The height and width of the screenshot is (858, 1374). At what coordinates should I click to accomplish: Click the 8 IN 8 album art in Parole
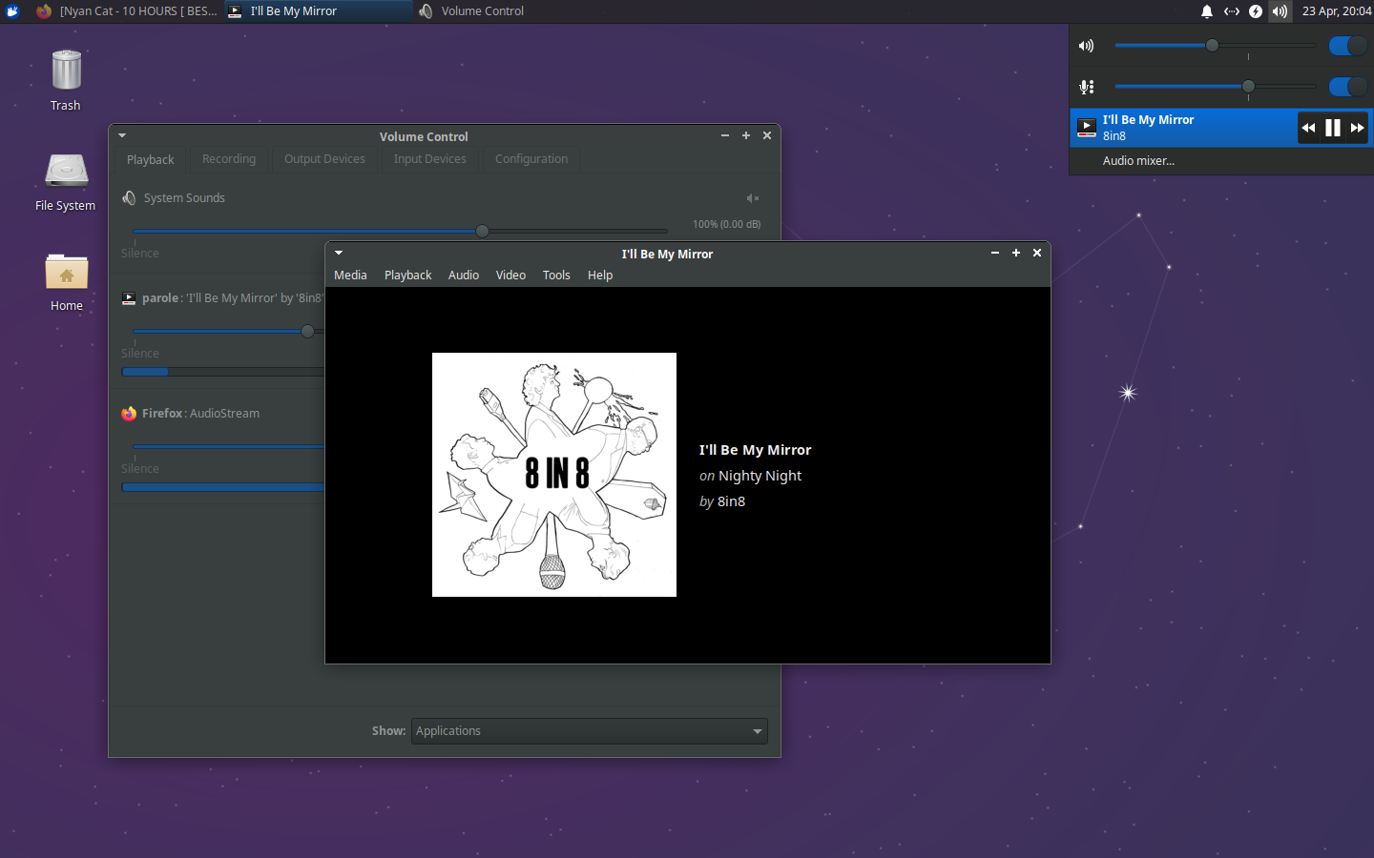point(553,474)
